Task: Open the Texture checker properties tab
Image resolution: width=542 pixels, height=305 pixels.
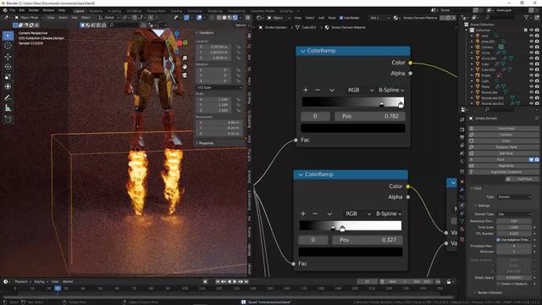Action: point(462,239)
